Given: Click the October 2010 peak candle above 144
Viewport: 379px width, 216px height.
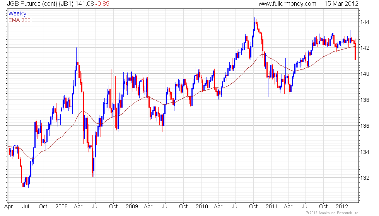Looking at the screenshot, I should pos(254,24).
